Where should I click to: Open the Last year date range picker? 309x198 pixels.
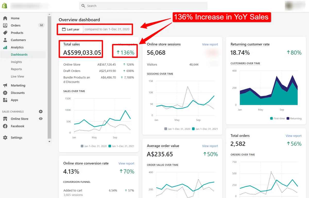pyautogui.click(x=71, y=29)
